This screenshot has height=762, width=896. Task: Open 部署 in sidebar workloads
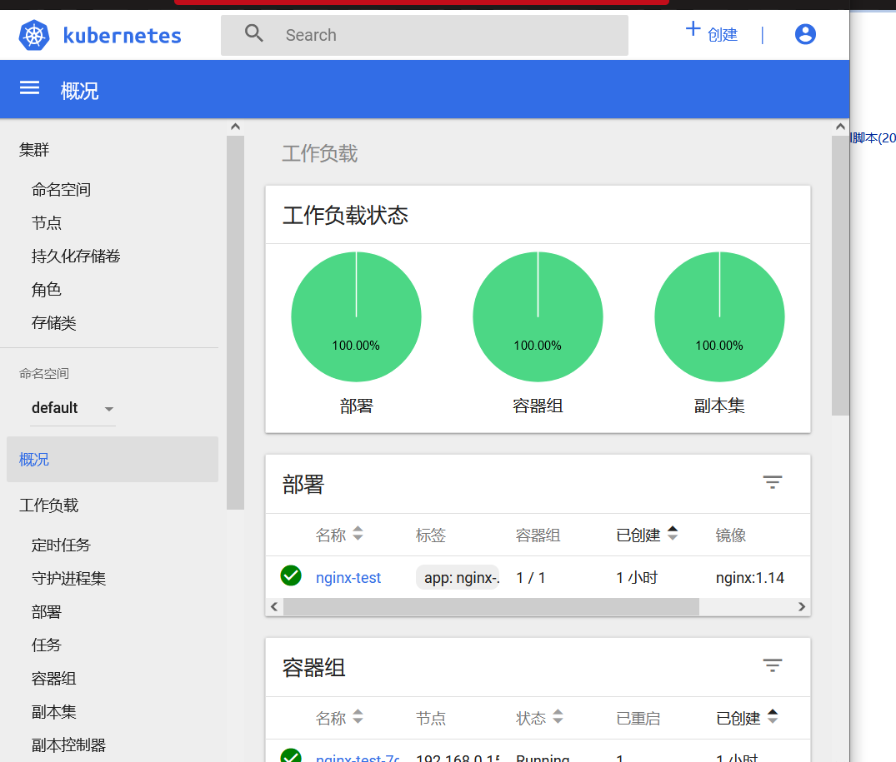click(x=47, y=612)
